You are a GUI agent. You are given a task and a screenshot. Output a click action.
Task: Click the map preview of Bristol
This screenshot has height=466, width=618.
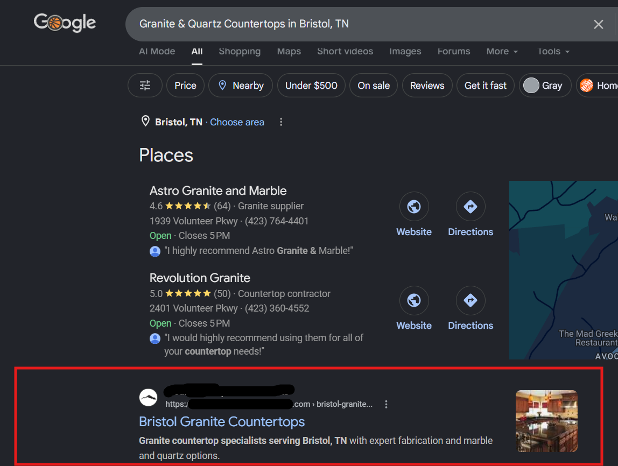pyautogui.click(x=564, y=270)
